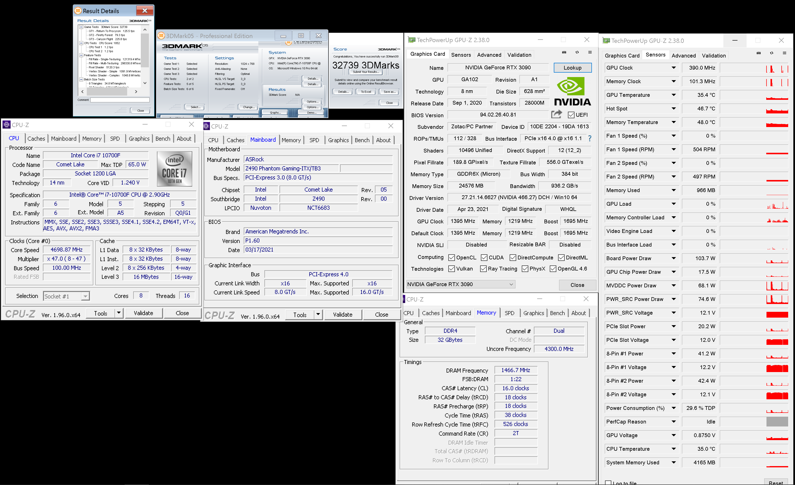Click the BIOS share/export arrow icon
The width and height of the screenshot is (795, 485).
pos(557,114)
